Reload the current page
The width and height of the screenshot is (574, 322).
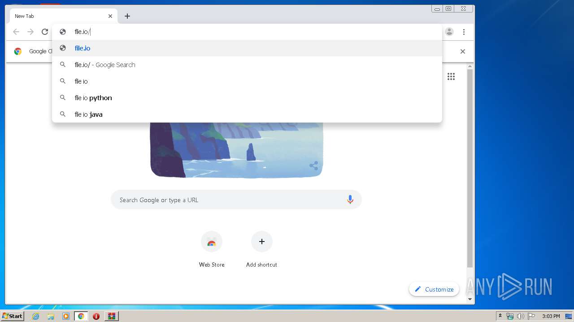[45, 32]
